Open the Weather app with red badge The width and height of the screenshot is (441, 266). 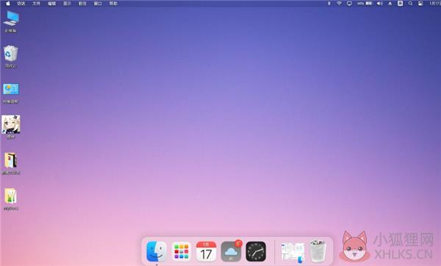231,251
